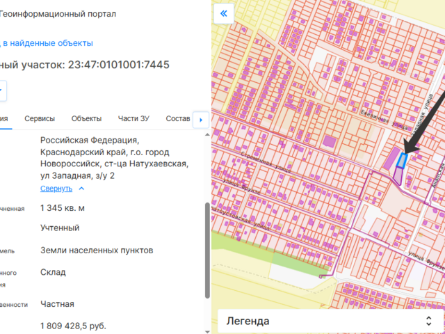Switch to the Сервисы tab
The width and height of the screenshot is (445, 334).
(40, 118)
